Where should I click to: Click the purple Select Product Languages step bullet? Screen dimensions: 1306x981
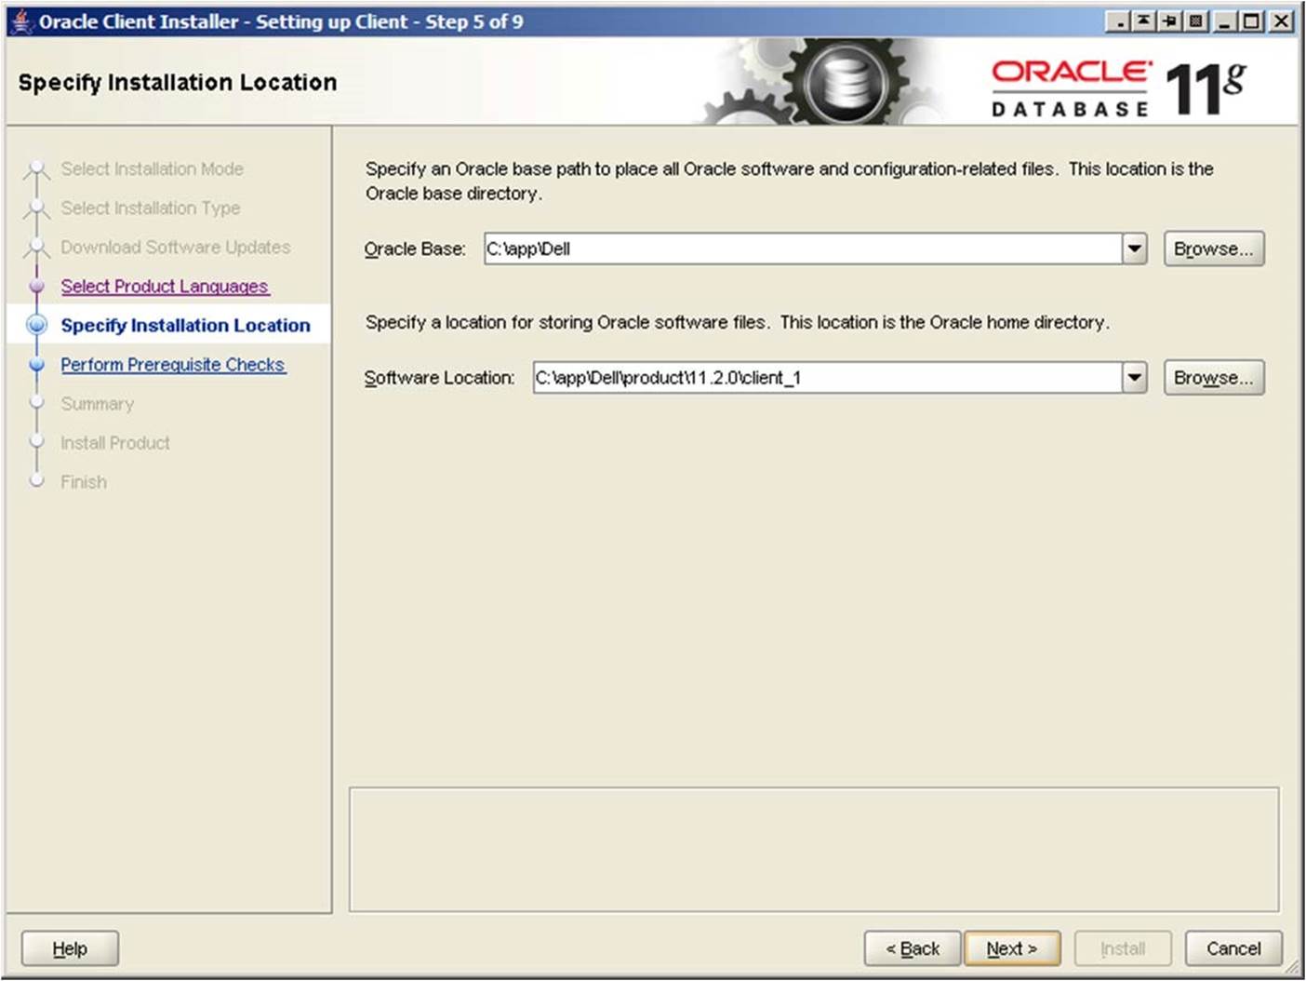coord(37,287)
